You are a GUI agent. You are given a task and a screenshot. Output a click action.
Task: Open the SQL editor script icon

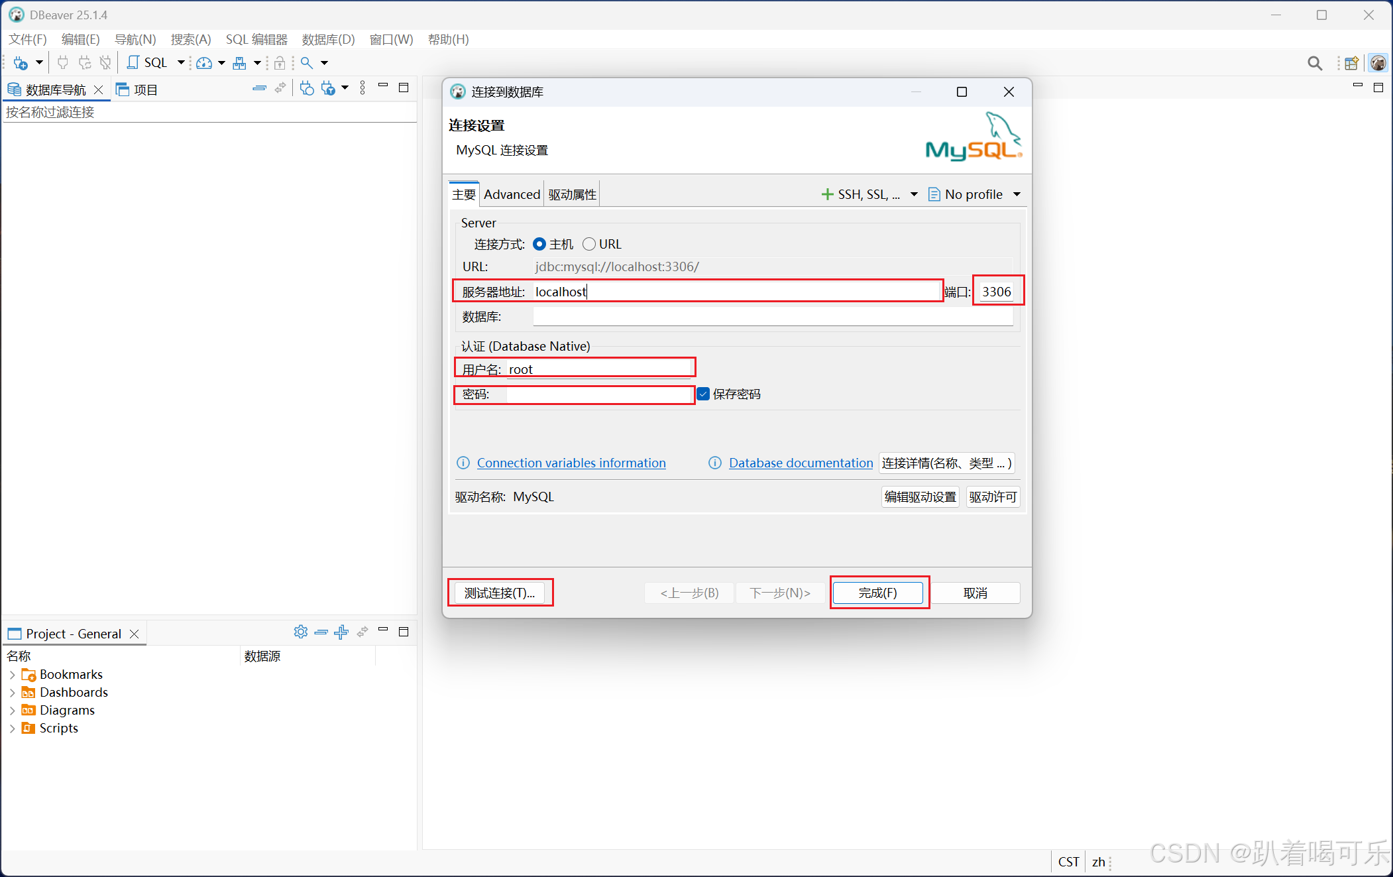click(133, 62)
